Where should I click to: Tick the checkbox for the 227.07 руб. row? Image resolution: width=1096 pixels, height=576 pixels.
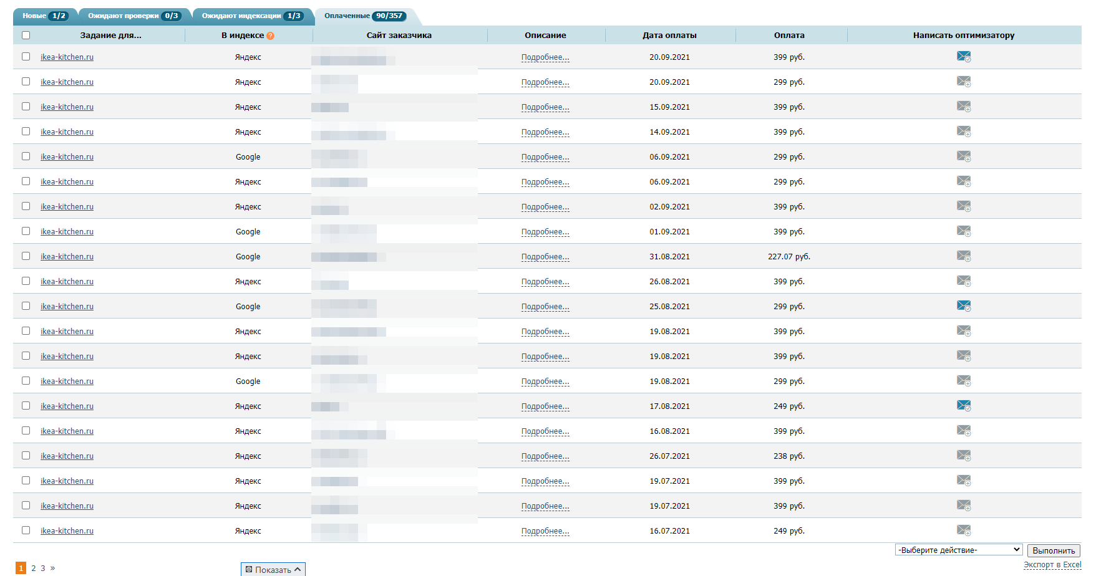[x=26, y=256]
